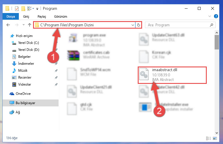The height and width of the screenshot is (144, 223).
Task: Switch to large icons view
Action: tap(215, 138)
